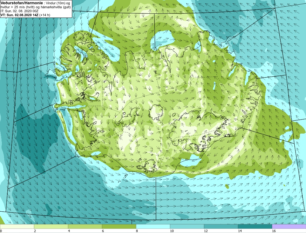This screenshot has height=233, width=306.
Task: Click the legend scale label "0"
Action: (x=1, y=231)
